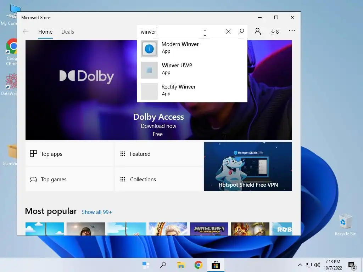Viewport: 363px width, 272px height.
Task: Click Show all 99+ link
Action: click(97, 212)
